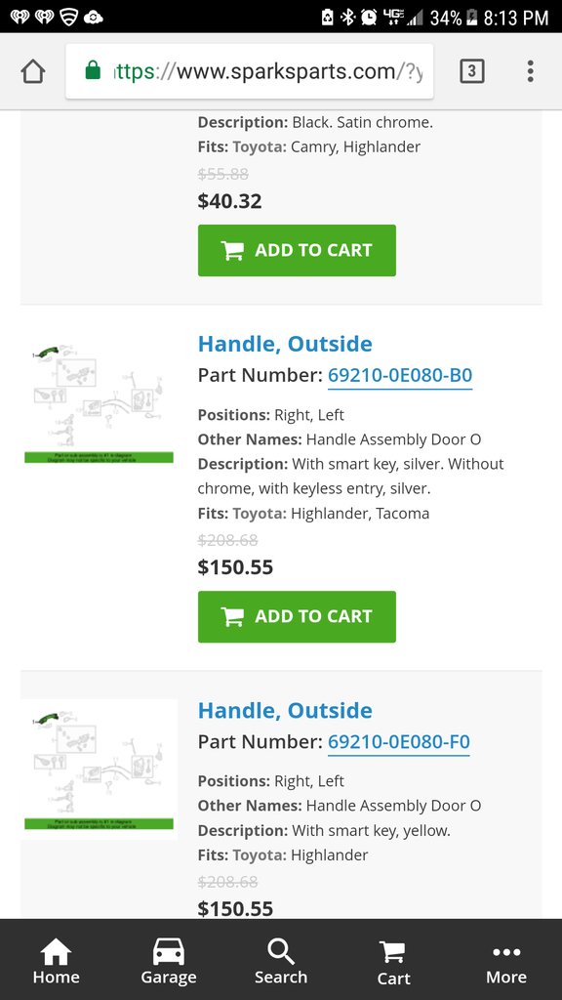Screen dimensions: 562x1000
Task: Open part number link 69210-0E080-F0
Action: (x=398, y=742)
